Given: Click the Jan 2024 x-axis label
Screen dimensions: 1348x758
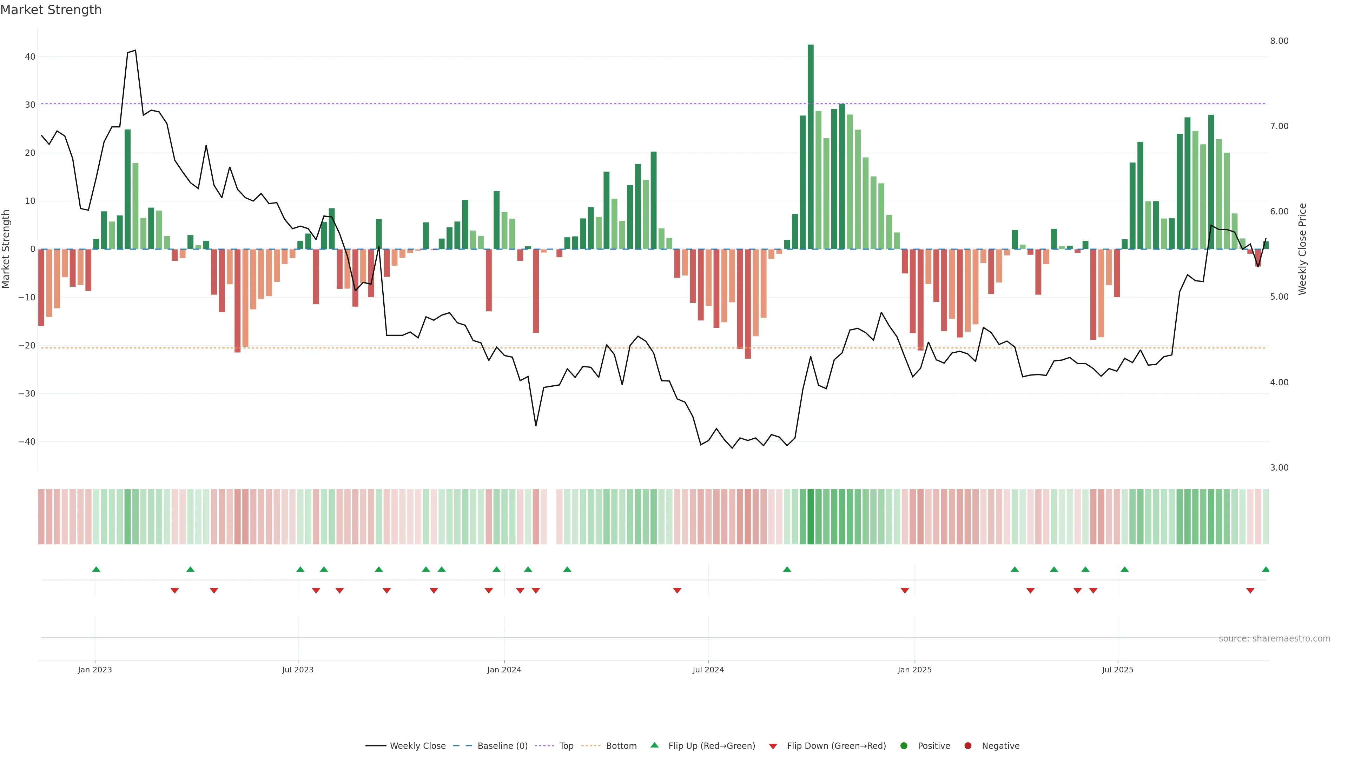Looking at the screenshot, I should (x=504, y=670).
